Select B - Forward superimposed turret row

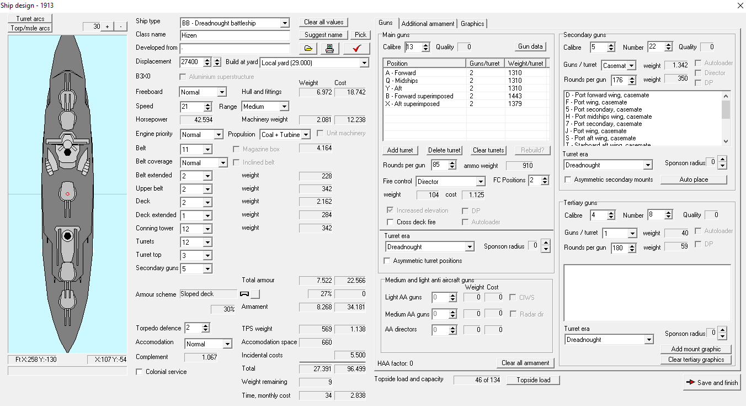(466, 96)
